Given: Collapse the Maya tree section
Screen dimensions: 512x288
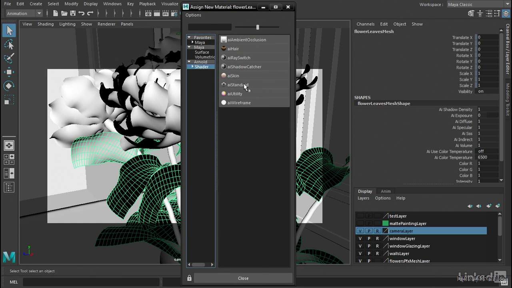Looking at the screenshot, I should pos(189,47).
